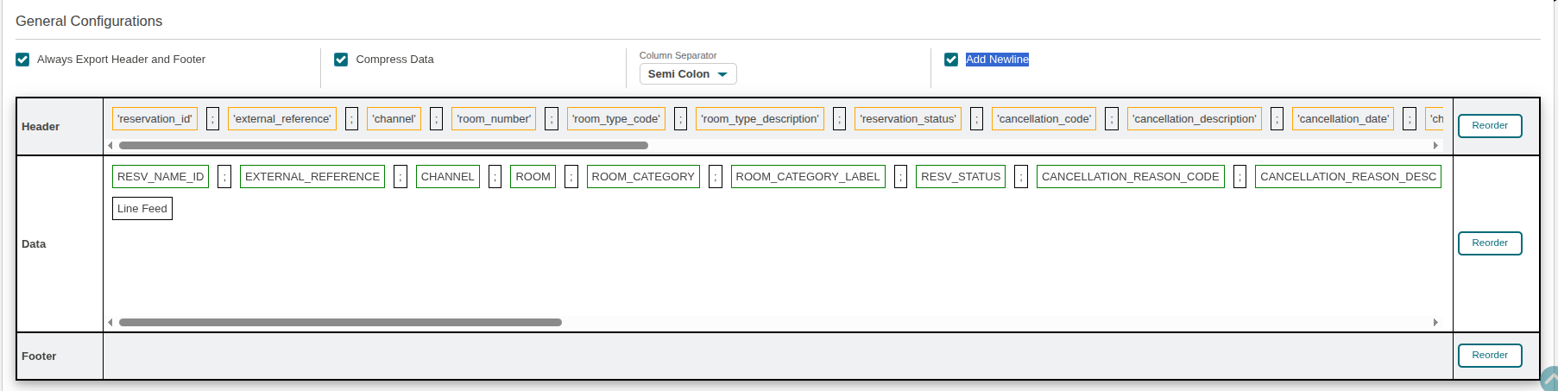Click the CANCELLATION_REASON_CODE data field
Screen dimensions: 1558x391
tap(1130, 177)
